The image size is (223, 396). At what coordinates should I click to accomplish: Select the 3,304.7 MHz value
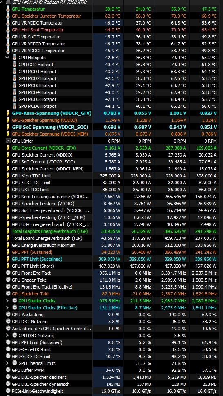(x=174, y=273)
